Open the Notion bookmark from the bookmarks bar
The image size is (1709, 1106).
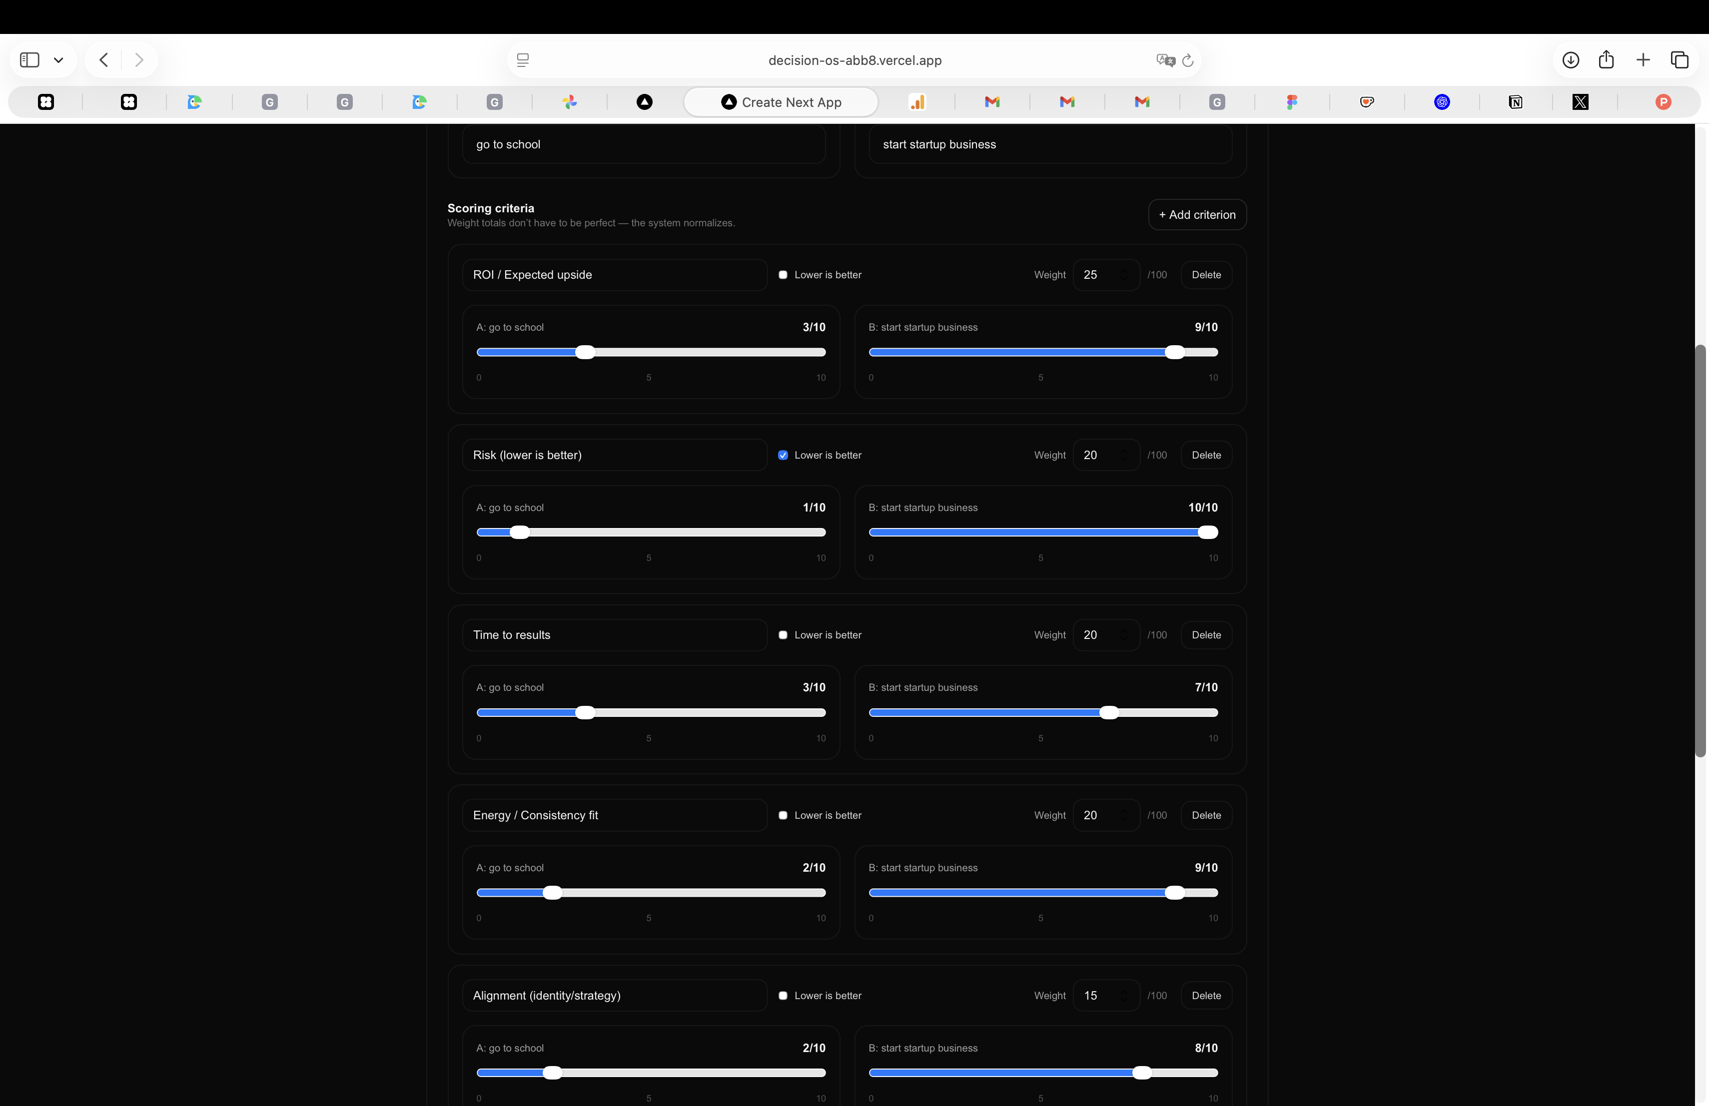1515,102
